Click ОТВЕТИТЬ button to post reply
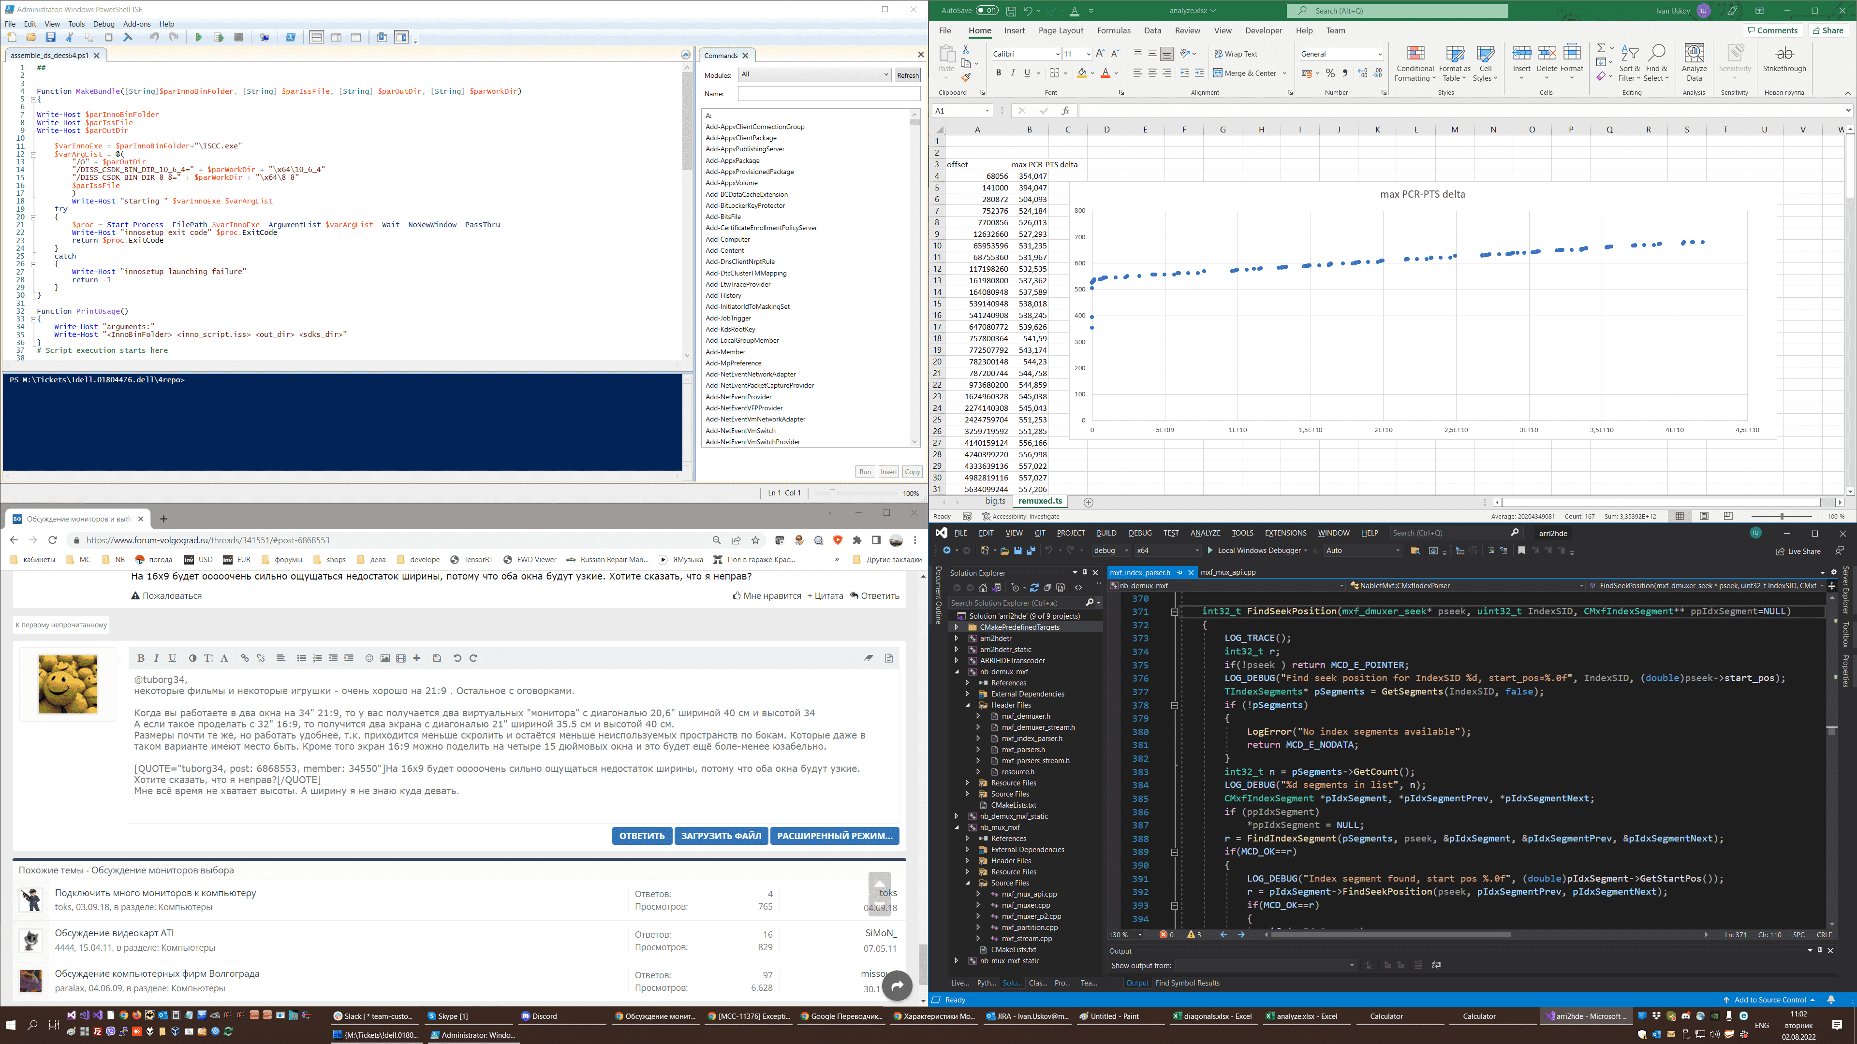Image resolution: width=1857 pixels, height=1044 pixels. [x=642, y=836]
